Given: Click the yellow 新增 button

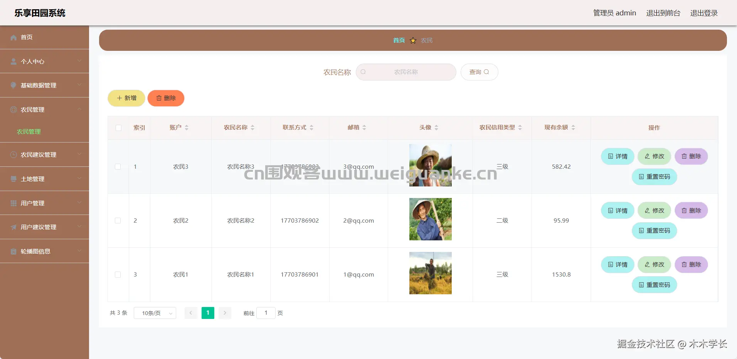Looking at the screenshot, I should 126,98.
